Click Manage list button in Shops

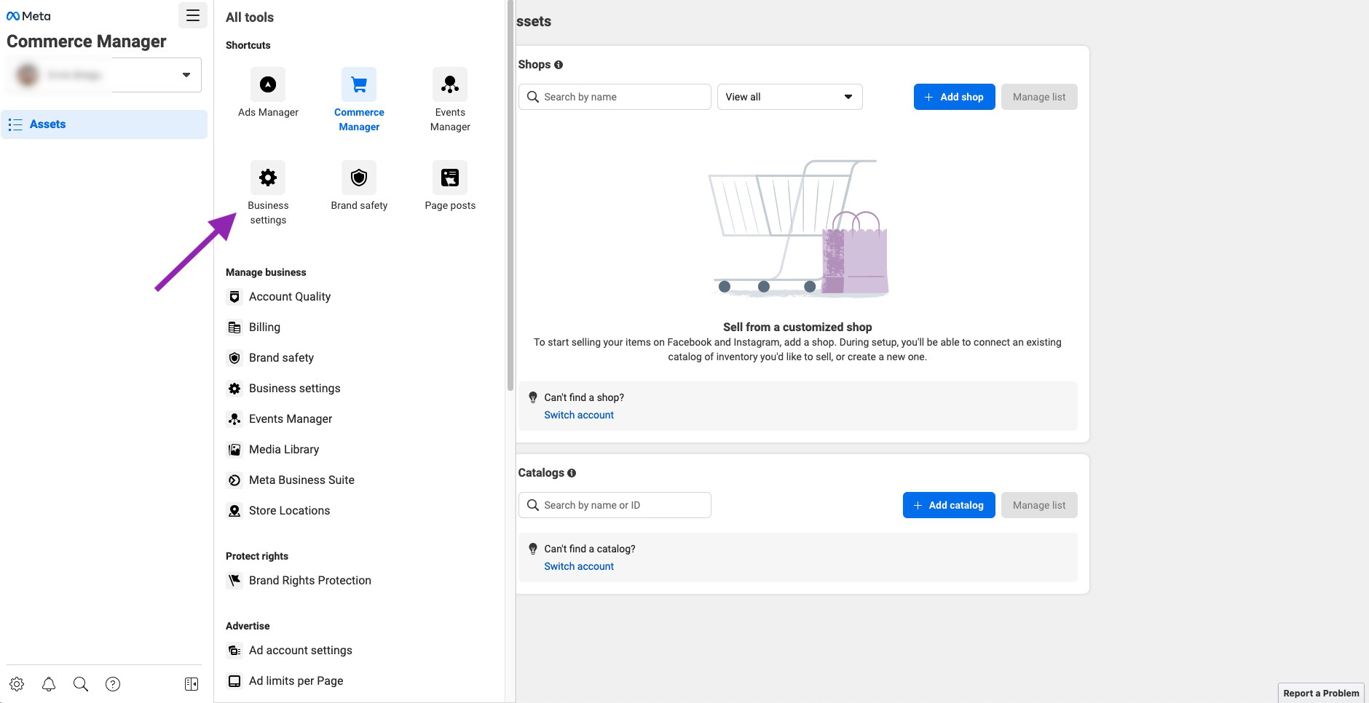pyautogui.click(x=1039, y=97)
